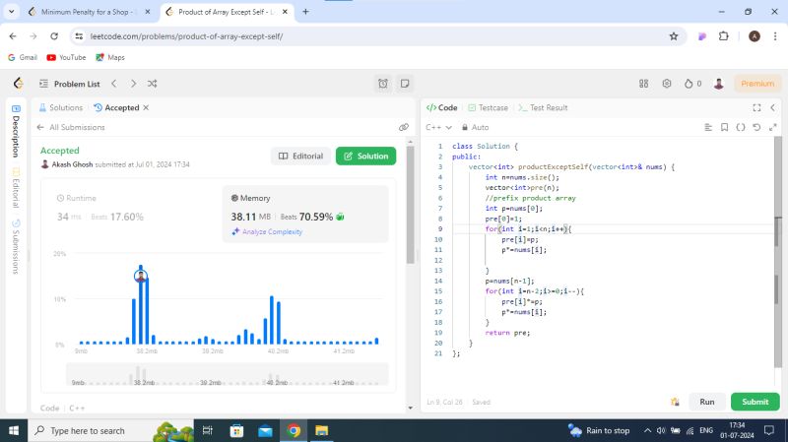
Task: Open Mail app from taskbar
Action: point(265,430)
